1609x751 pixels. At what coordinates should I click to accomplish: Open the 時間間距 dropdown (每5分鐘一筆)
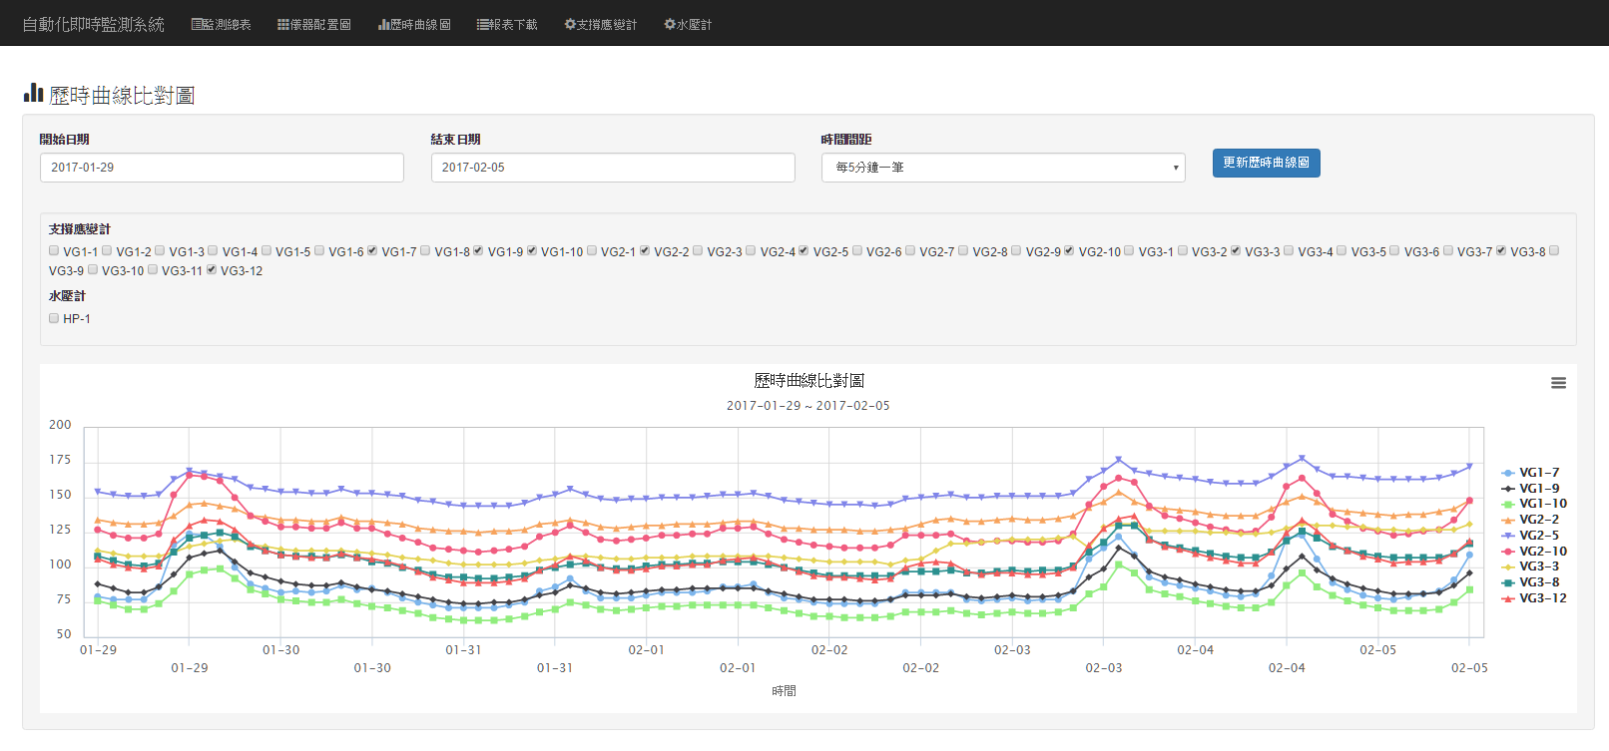1003,168
